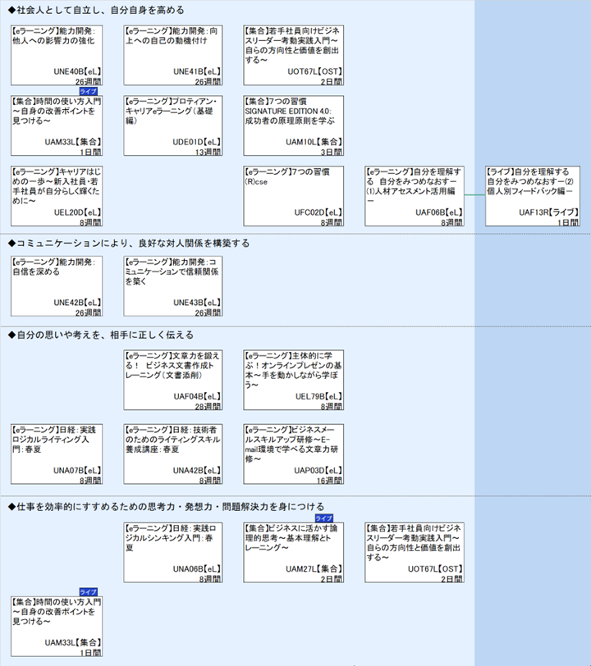
Task: Open UNA42B 技術者のためのライティングスキル course
Action: click(x=173, y=454)
